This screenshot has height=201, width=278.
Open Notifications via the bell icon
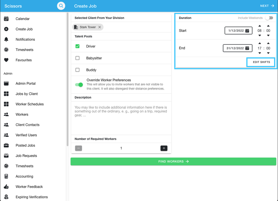pos(6,39)
